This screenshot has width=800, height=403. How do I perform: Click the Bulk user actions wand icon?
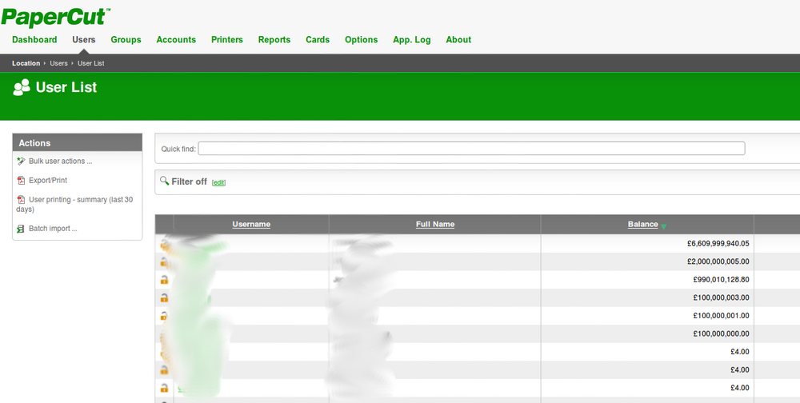(21, 162)
